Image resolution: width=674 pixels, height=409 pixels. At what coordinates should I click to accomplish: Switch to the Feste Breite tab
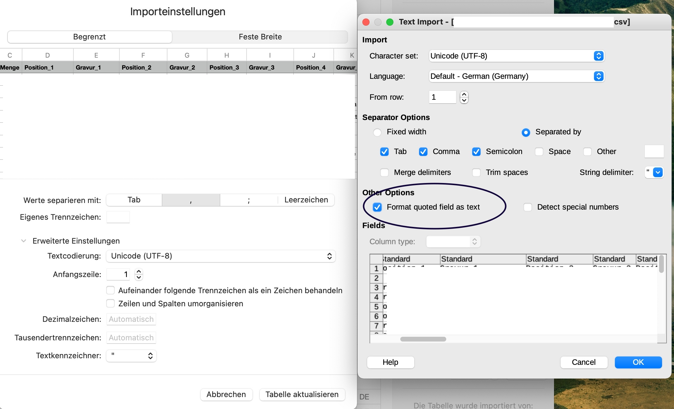point(260,37)
